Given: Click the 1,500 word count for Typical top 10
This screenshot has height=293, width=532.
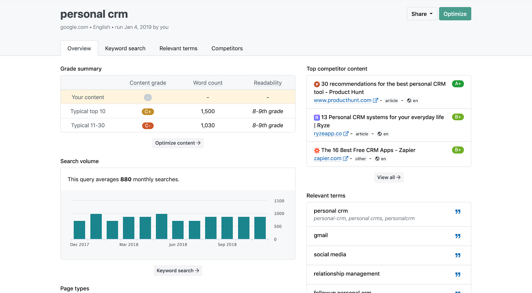Looking at the screenshot, I should tap(208, 111).
